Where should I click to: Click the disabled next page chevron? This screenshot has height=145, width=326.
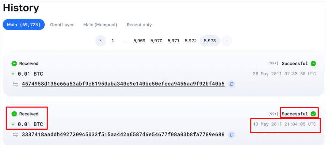pyautogui.click(x=227, y=41)
